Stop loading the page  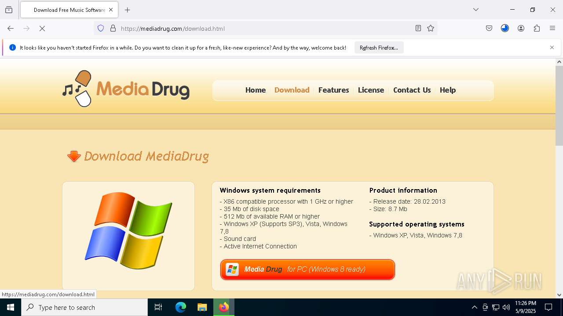coord(42,28)
